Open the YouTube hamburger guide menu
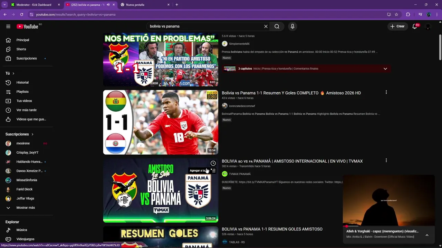This screenshot has height=248, width=442. pos(8,26)
